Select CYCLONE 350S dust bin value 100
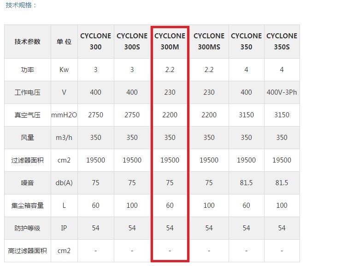Viewport: 341px width, 266px height. pyautogui.click(x=282, y=206)
